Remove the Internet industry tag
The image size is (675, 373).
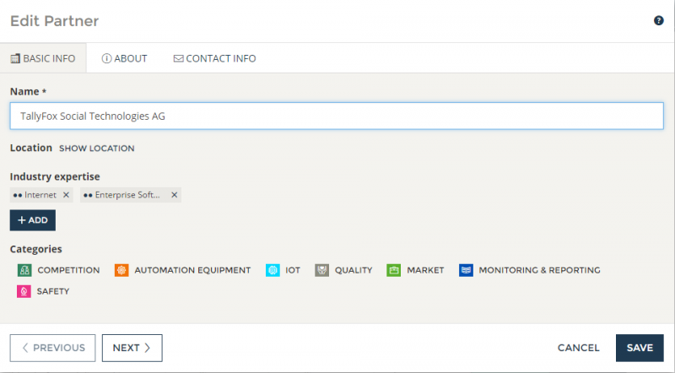point(67,195)
